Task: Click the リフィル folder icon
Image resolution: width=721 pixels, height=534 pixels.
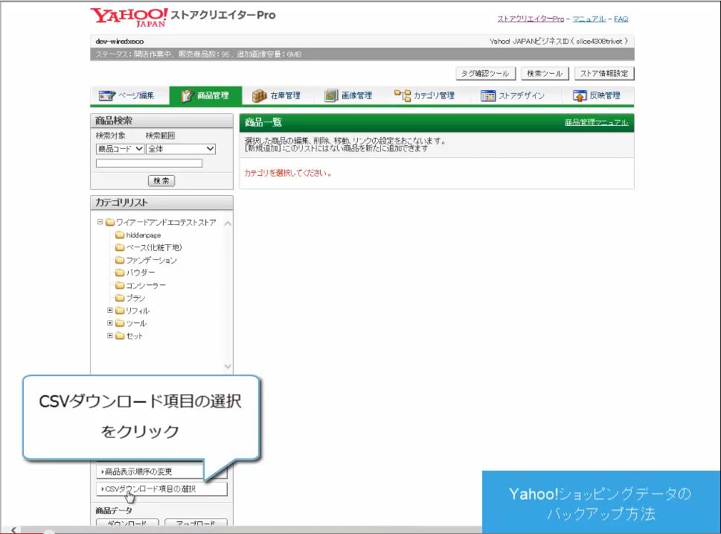Action: point(120,311)
